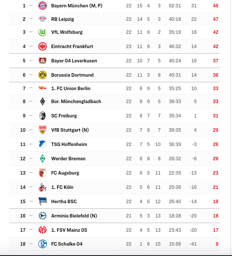
Task: Click the Borussia Dortmund BVB logo
Action: [43, 75]
